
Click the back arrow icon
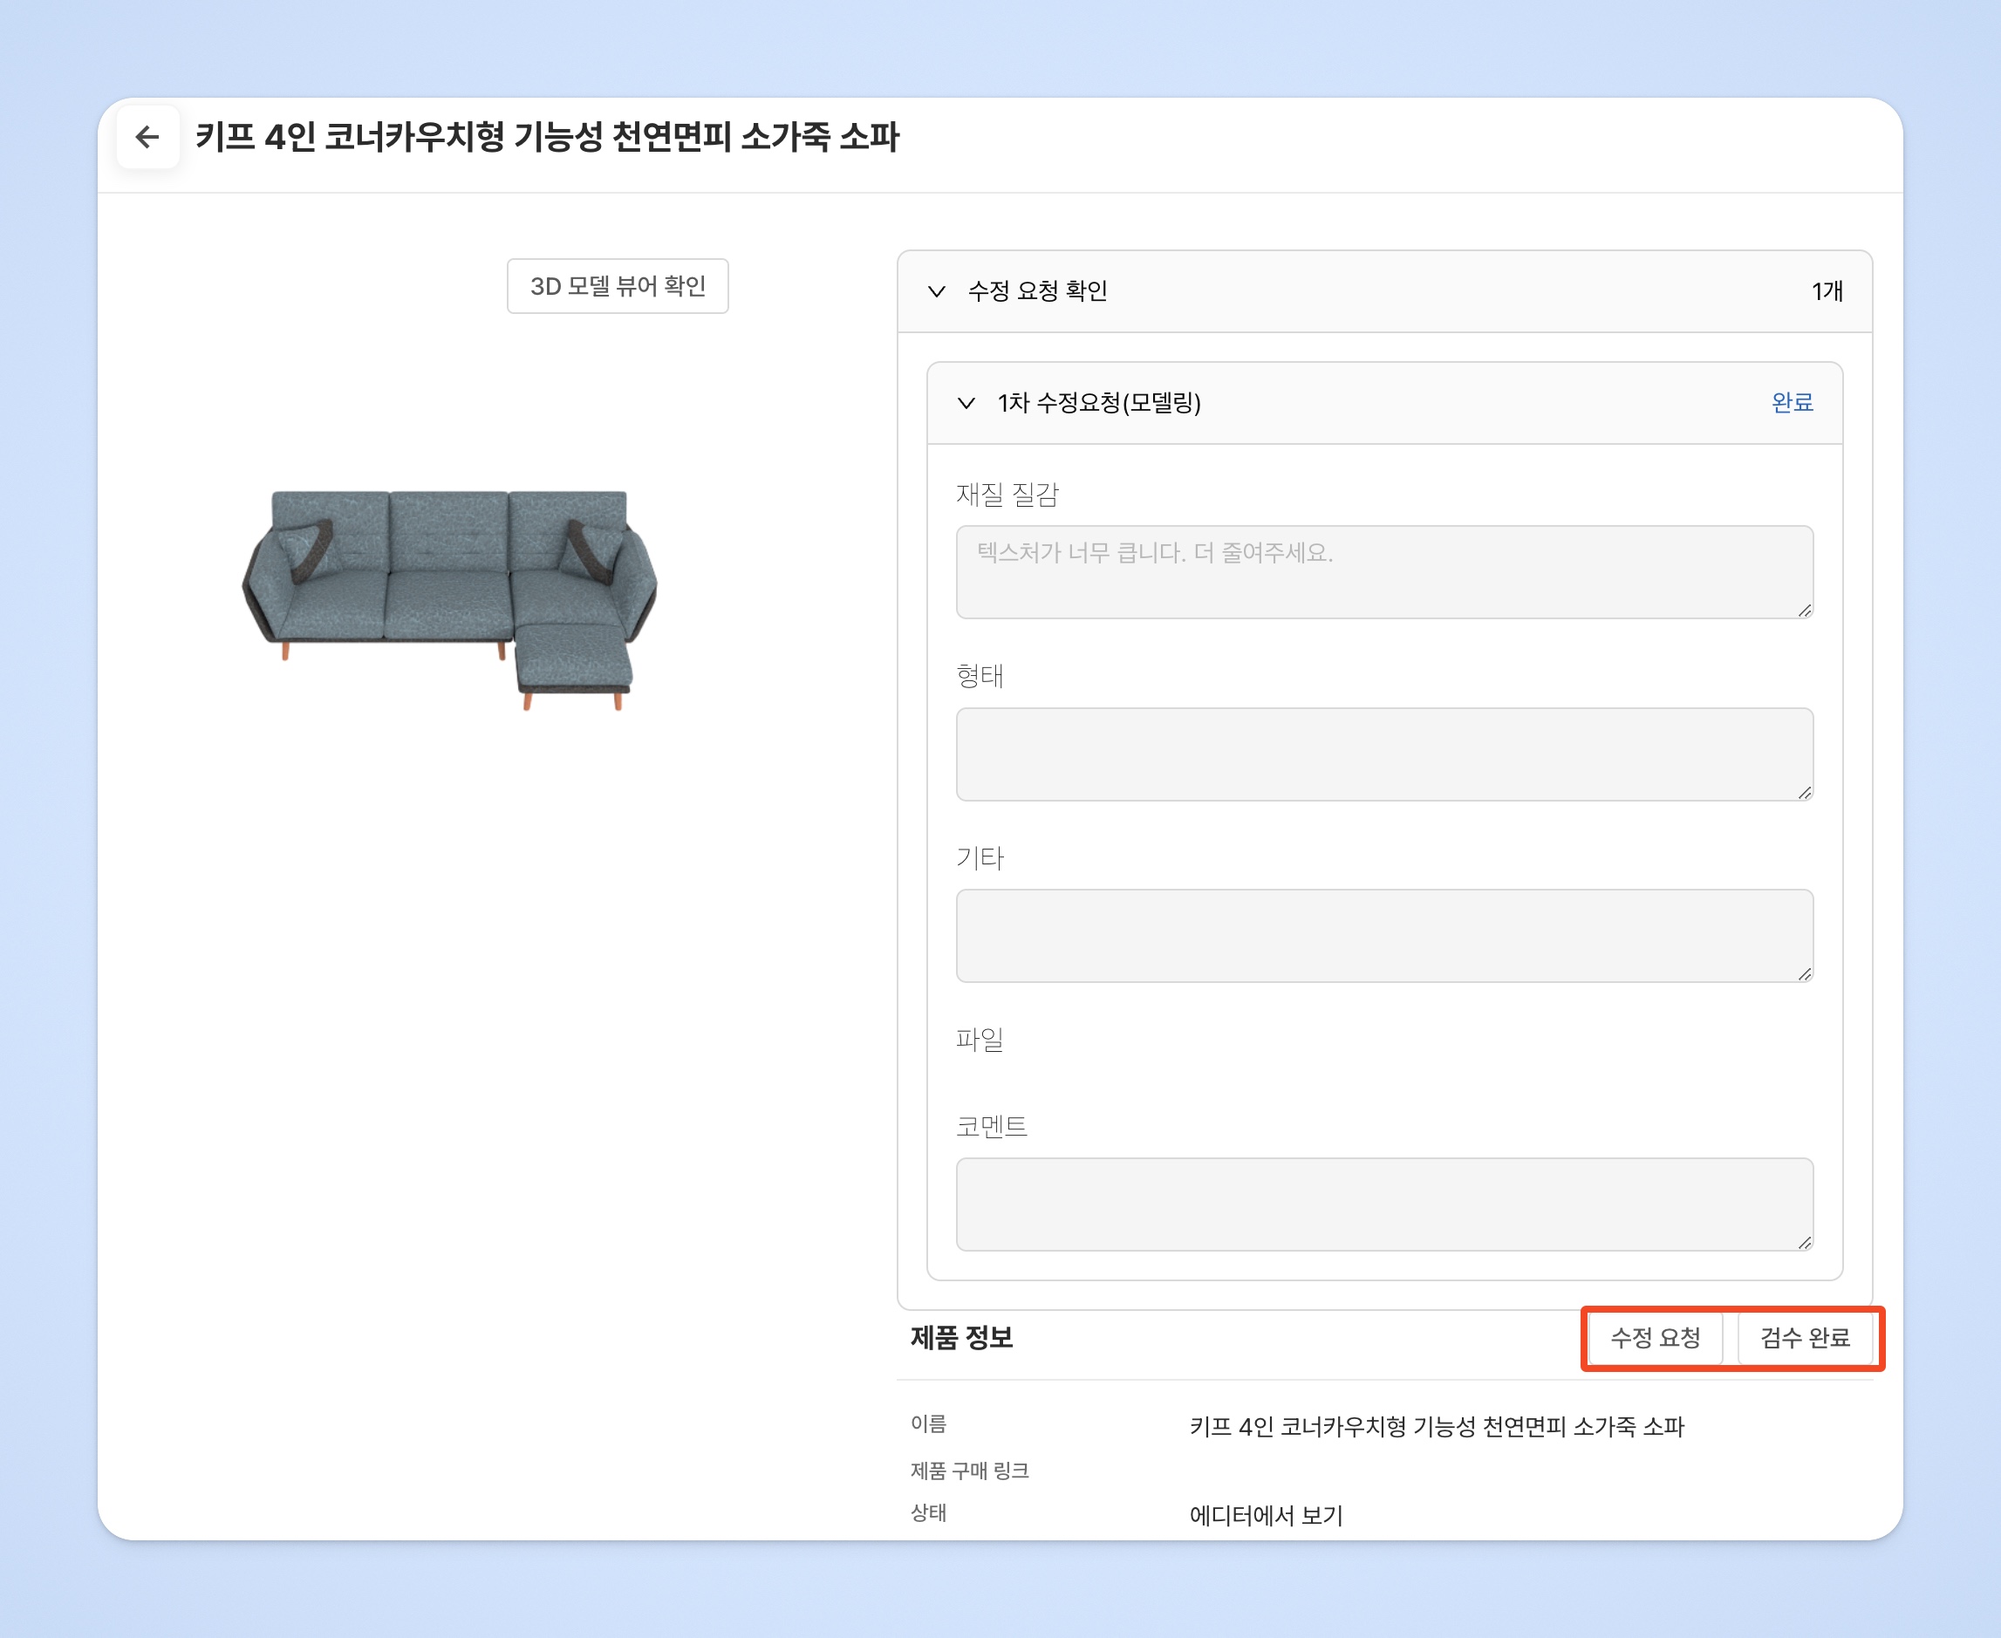click(x=147, y=138)
